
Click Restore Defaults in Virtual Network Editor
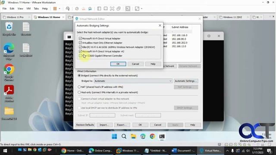(x=85, y=125)
